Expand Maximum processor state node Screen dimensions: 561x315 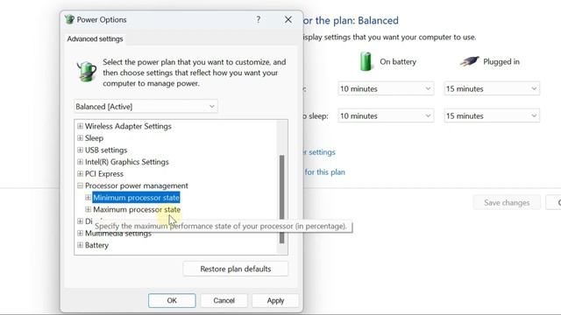pyautogui.click(x=88, y=209)
